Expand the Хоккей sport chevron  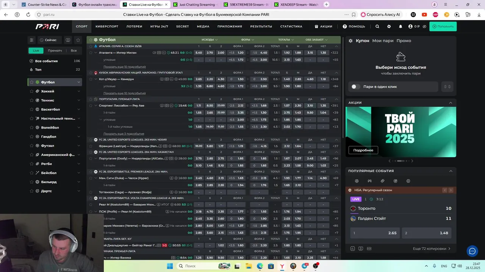point(79,91)
